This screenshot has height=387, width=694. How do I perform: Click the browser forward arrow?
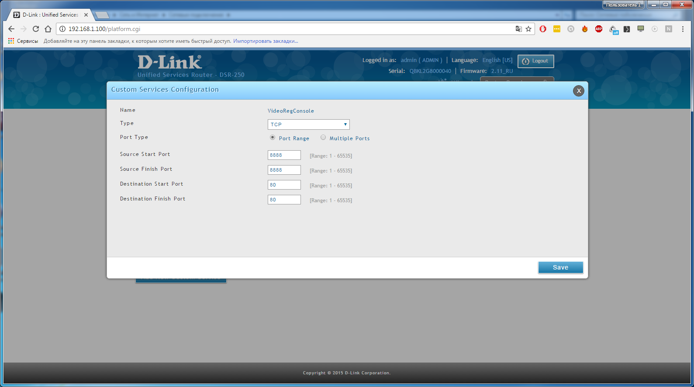pyautogui.click(x=24, y=29)
